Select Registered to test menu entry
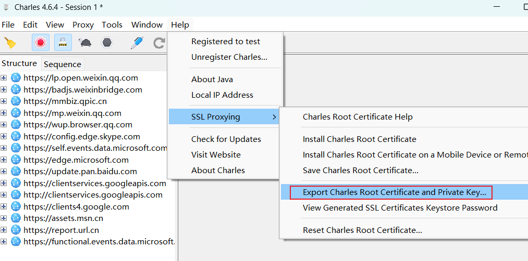This screenshot has height=261, width=528. click(x=225, y=41)
